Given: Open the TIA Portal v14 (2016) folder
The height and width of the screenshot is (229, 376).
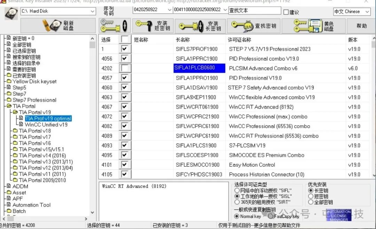Looking at the screenshot, I should pos(42,156).
